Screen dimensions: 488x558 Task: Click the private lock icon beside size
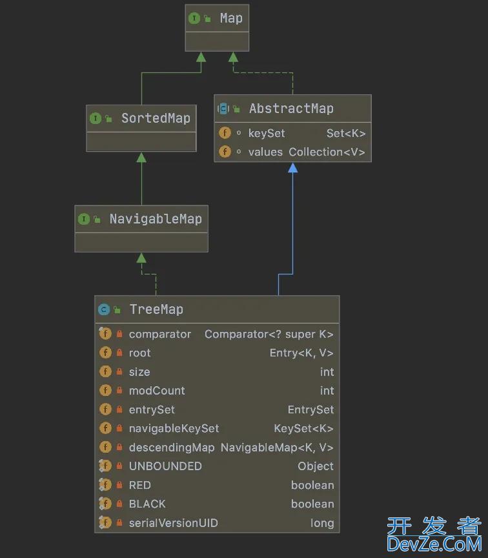(119, 371)
